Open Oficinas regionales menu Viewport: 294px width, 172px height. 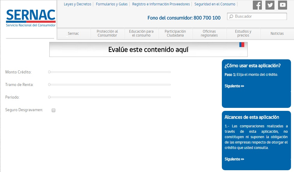coord(210,33)
